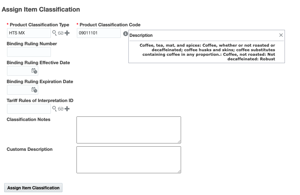Image resolution: width=300 pixels, height=195 pixels.
Task: Open calendar for Binding Ruling Effective Date
Action: click(34, 71)
